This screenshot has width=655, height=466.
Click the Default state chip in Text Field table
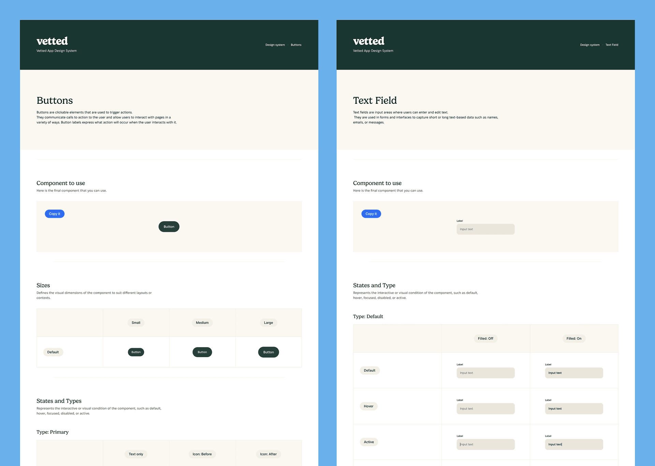[x=369, y=370]
